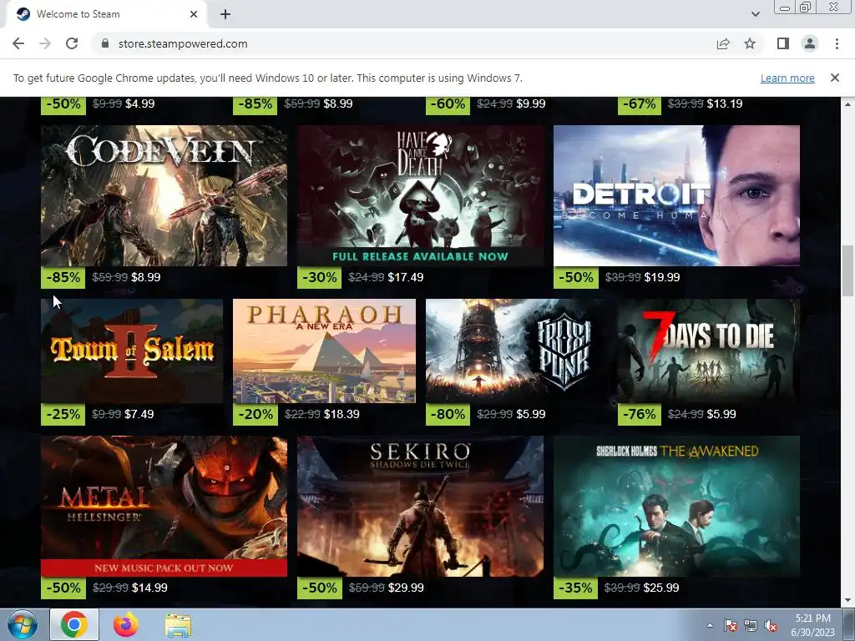Open the browser side panel icon
This screenshot has width=855, height=641.
click(783, 43)
